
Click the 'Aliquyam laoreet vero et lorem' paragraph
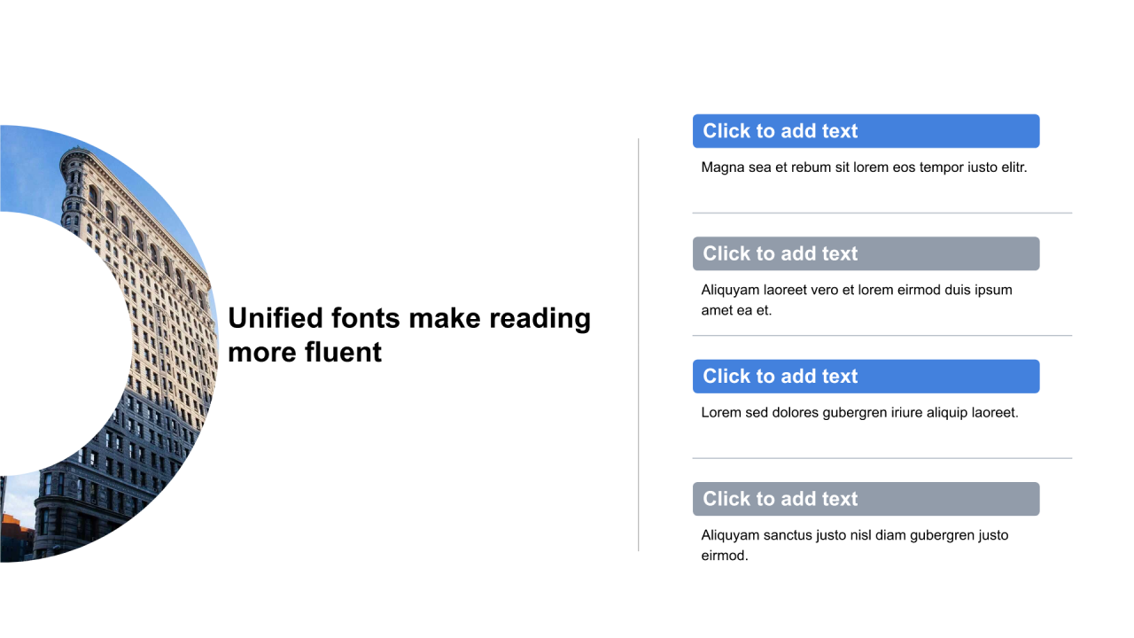pyautogui.click(x=857, y=300)
